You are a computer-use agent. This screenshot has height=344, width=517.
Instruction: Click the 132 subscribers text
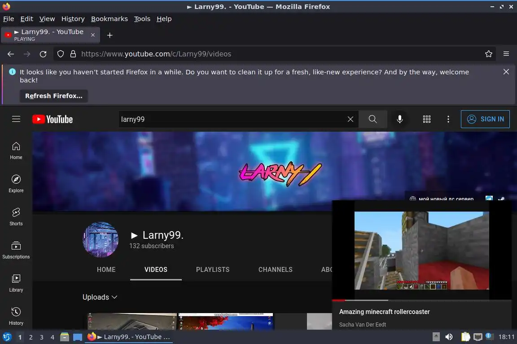pyautogui.click(x=151, y=246)
